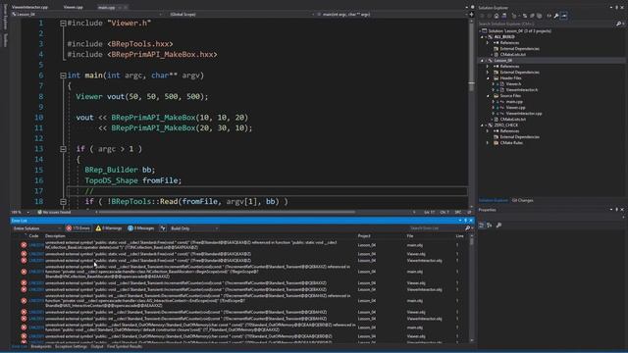Screen dimensions: 628x353
Task: Click the Properties wrench icon in Solution Explorer
Action: click(556, 16)
